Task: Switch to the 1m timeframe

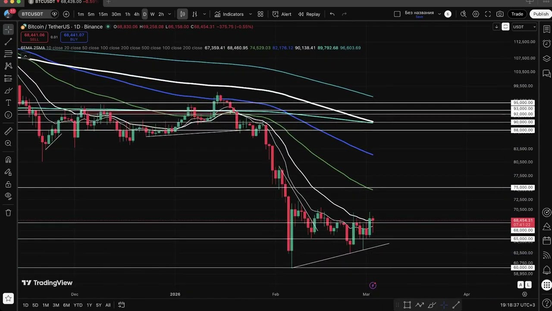Action: (81, 14)
